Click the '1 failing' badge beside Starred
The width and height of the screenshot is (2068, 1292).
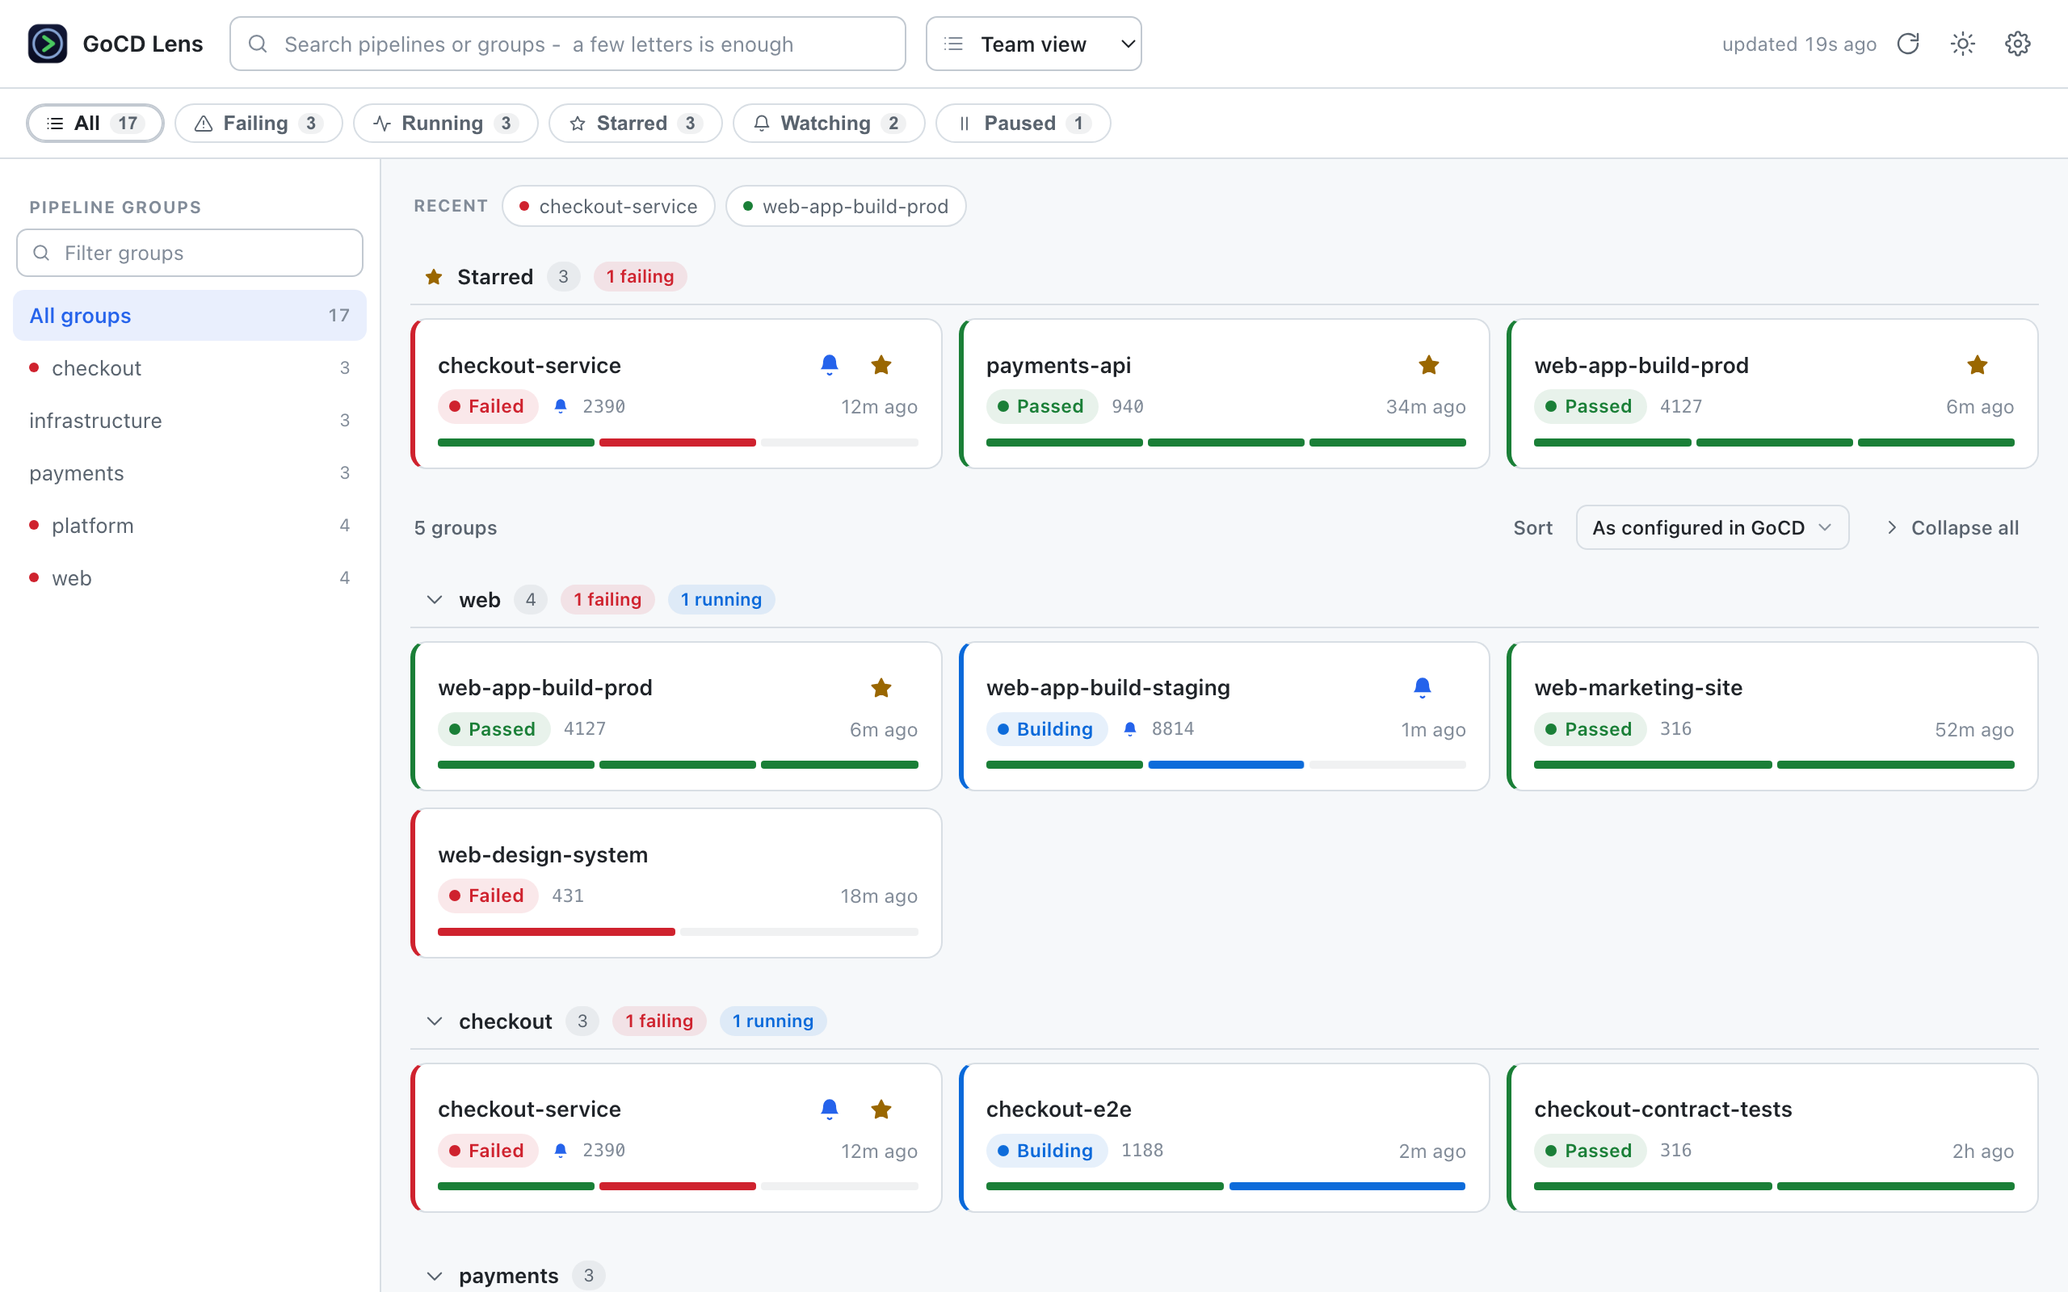tap(640, 277)
